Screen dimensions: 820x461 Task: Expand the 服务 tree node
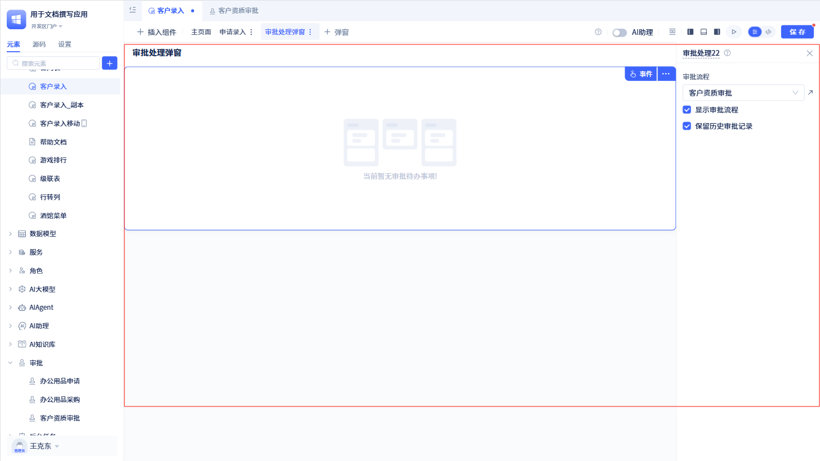(10, 252)
